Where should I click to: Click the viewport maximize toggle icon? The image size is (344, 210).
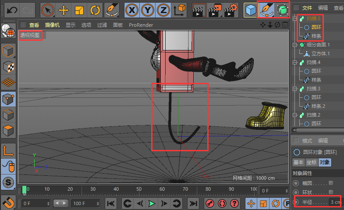285,25
